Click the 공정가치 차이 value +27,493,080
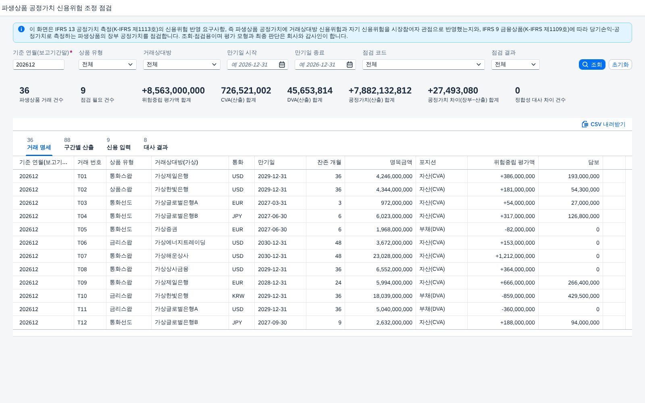645x403 pixels. tap(453, 91)
